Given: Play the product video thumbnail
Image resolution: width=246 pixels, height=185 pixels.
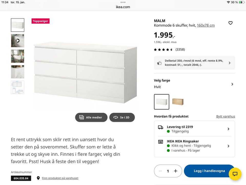Looking at the screenshot, I should point(17,40).
